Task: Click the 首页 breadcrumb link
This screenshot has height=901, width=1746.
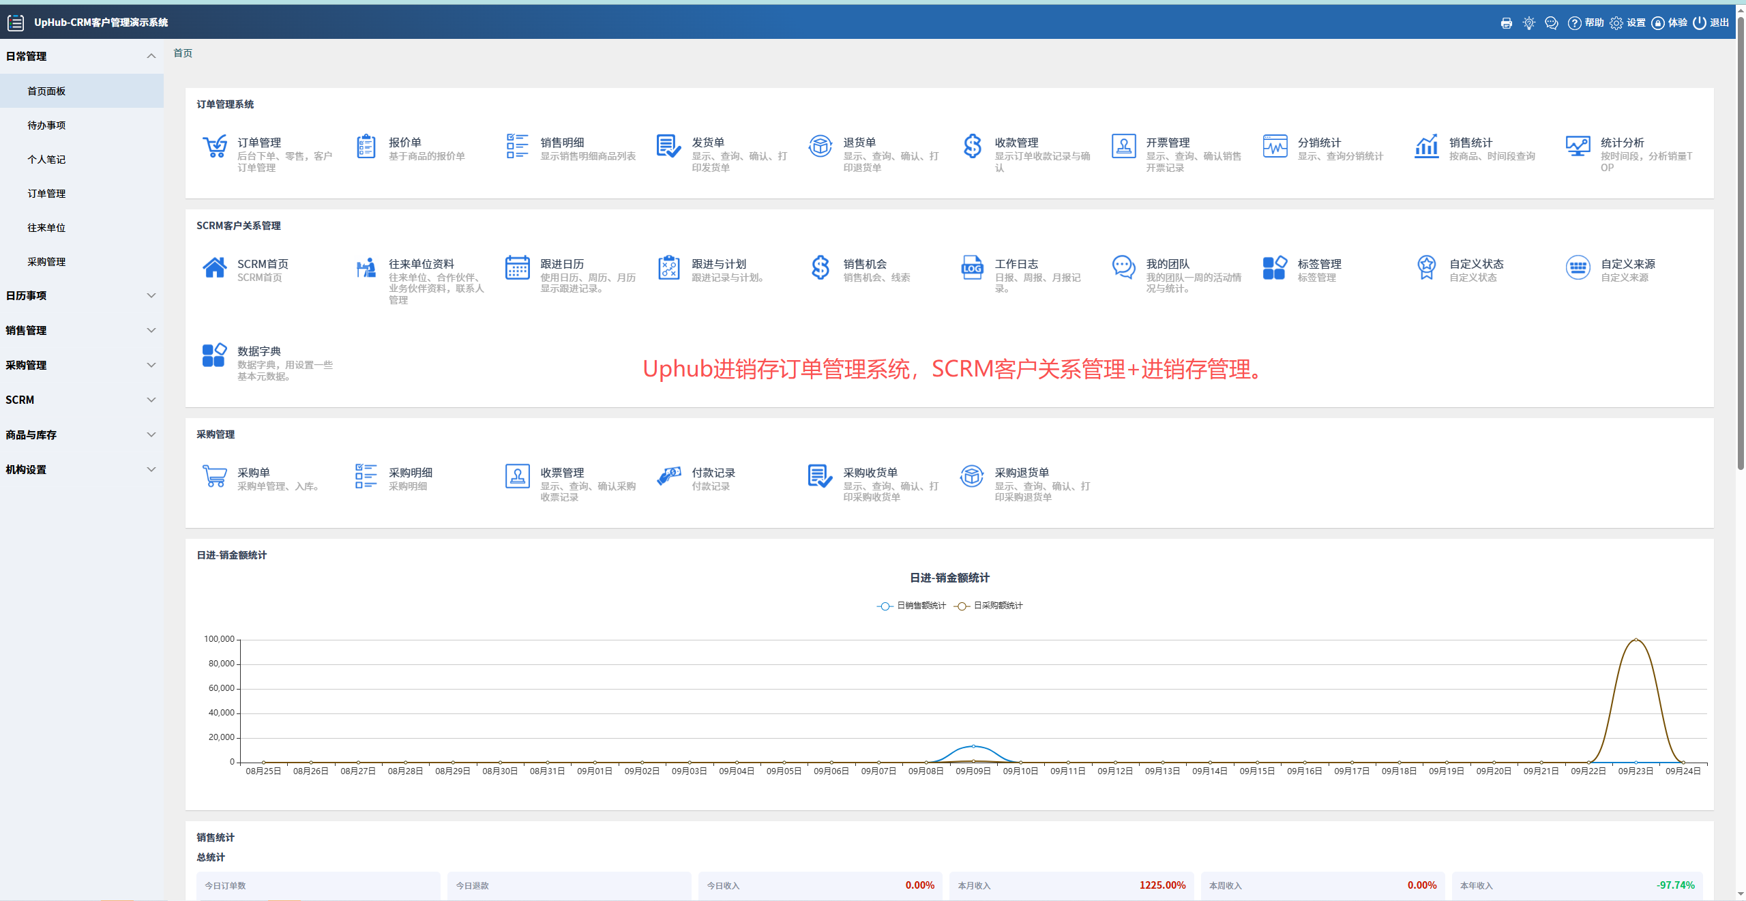Action: pos(183,53)
